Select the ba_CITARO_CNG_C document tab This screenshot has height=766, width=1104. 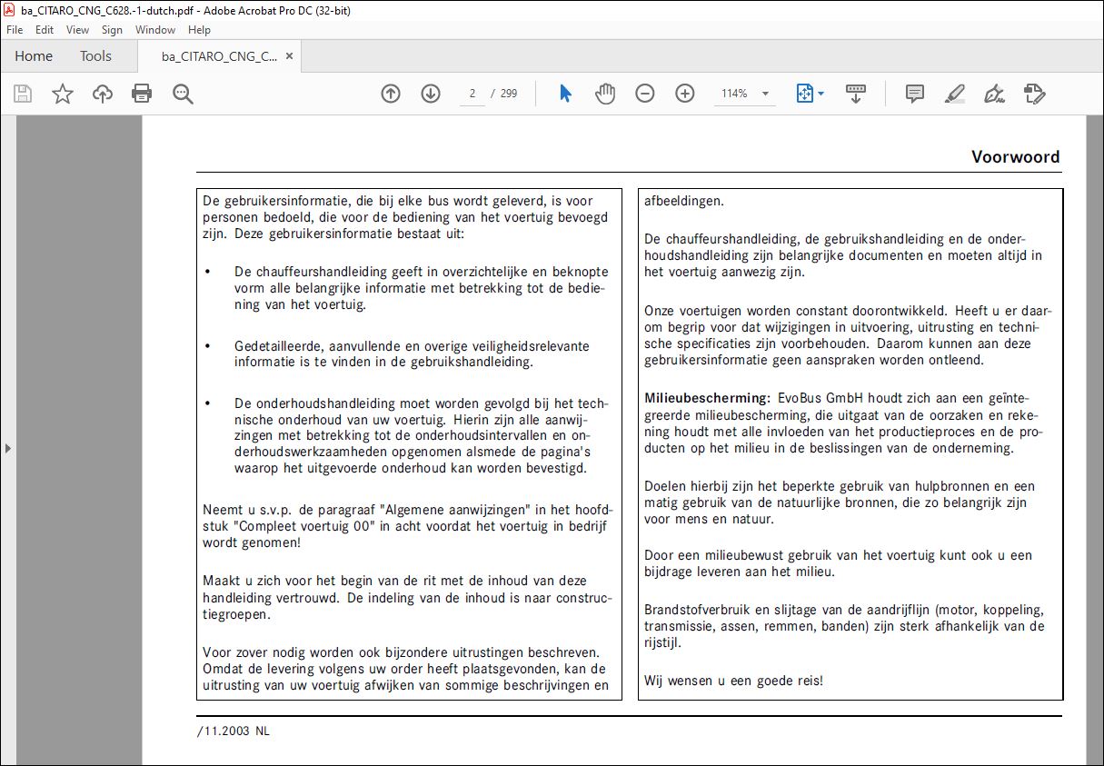[x=219, y=56]
